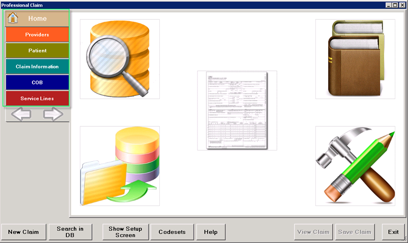
Task: Open Codesets from the bottom bar
Action: click(x=172, y=232)
